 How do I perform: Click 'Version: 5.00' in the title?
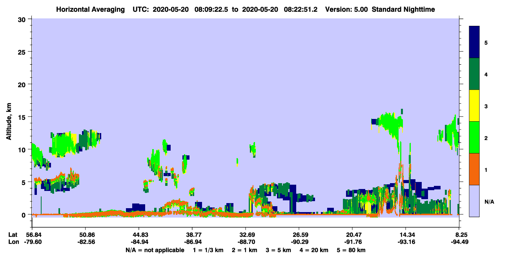coord(346,9)
